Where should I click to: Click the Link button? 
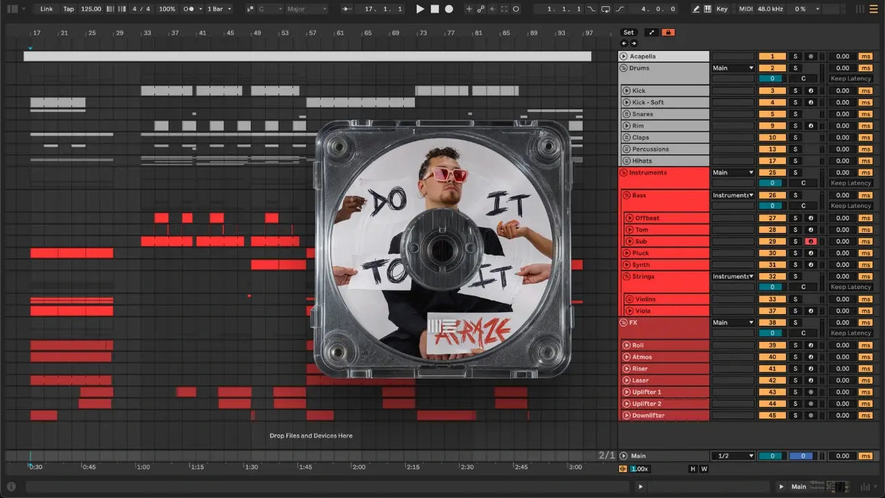(46, 9)
